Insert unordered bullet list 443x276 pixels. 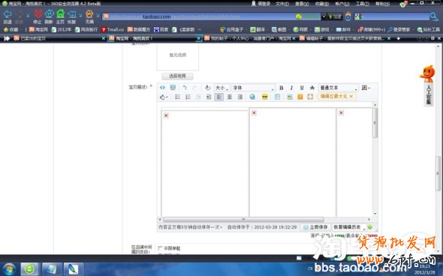177,97
